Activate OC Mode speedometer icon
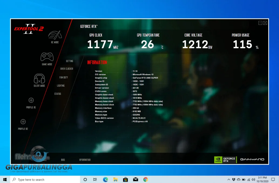Image resolution: width=279 pixels, height=183 pixels. point(55,35)
